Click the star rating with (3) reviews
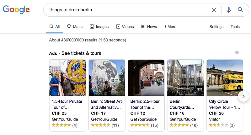251x135 pixels. pos(222,125)
